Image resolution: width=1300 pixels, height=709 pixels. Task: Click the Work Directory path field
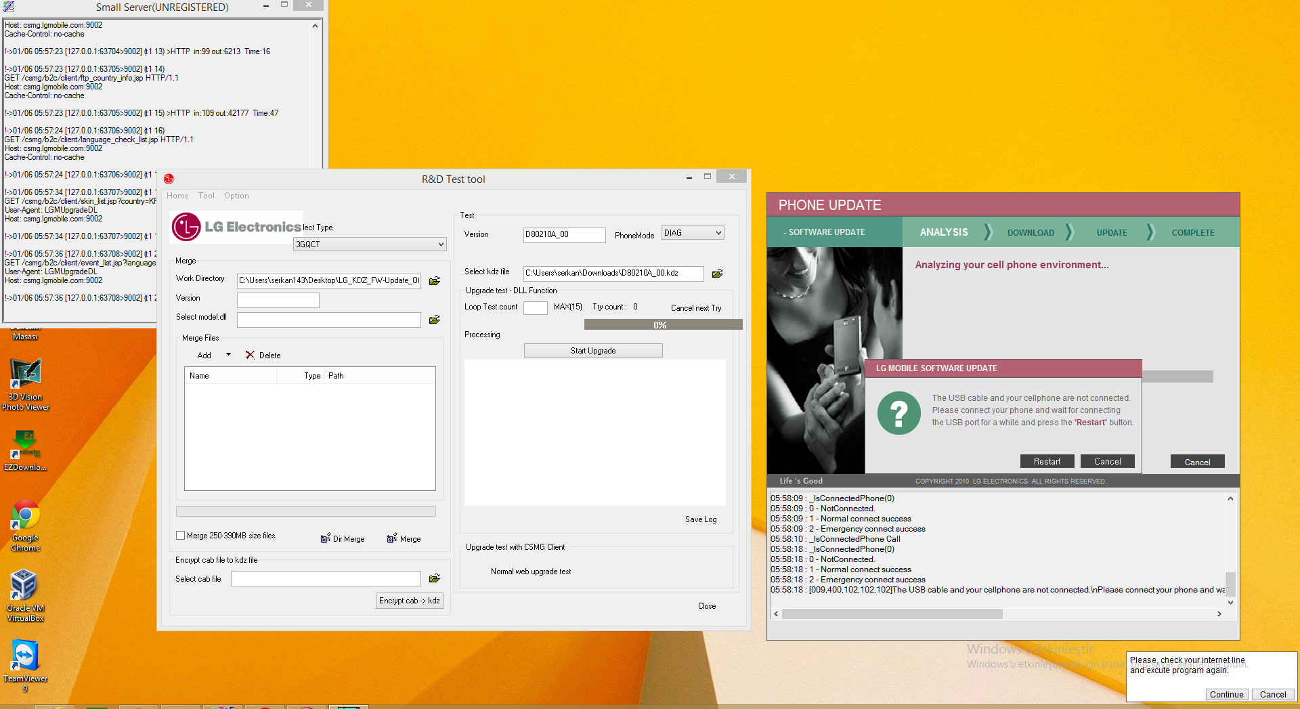pyautogui.click(x=329, y=280)
